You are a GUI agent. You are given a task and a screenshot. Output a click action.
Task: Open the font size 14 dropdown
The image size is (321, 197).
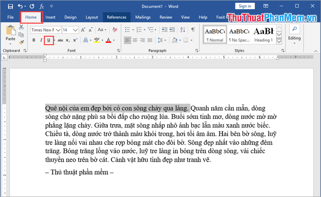tap(75, 30)
